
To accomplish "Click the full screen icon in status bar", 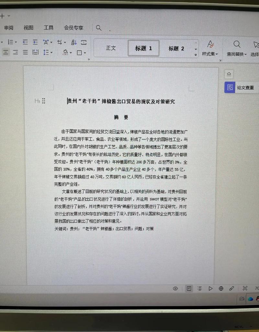I will [x=245, y=288].
